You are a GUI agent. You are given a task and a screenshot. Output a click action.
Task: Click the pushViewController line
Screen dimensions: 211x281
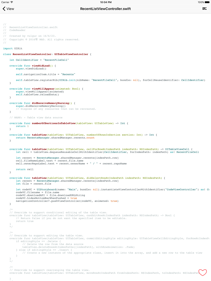tap(67, 201)
